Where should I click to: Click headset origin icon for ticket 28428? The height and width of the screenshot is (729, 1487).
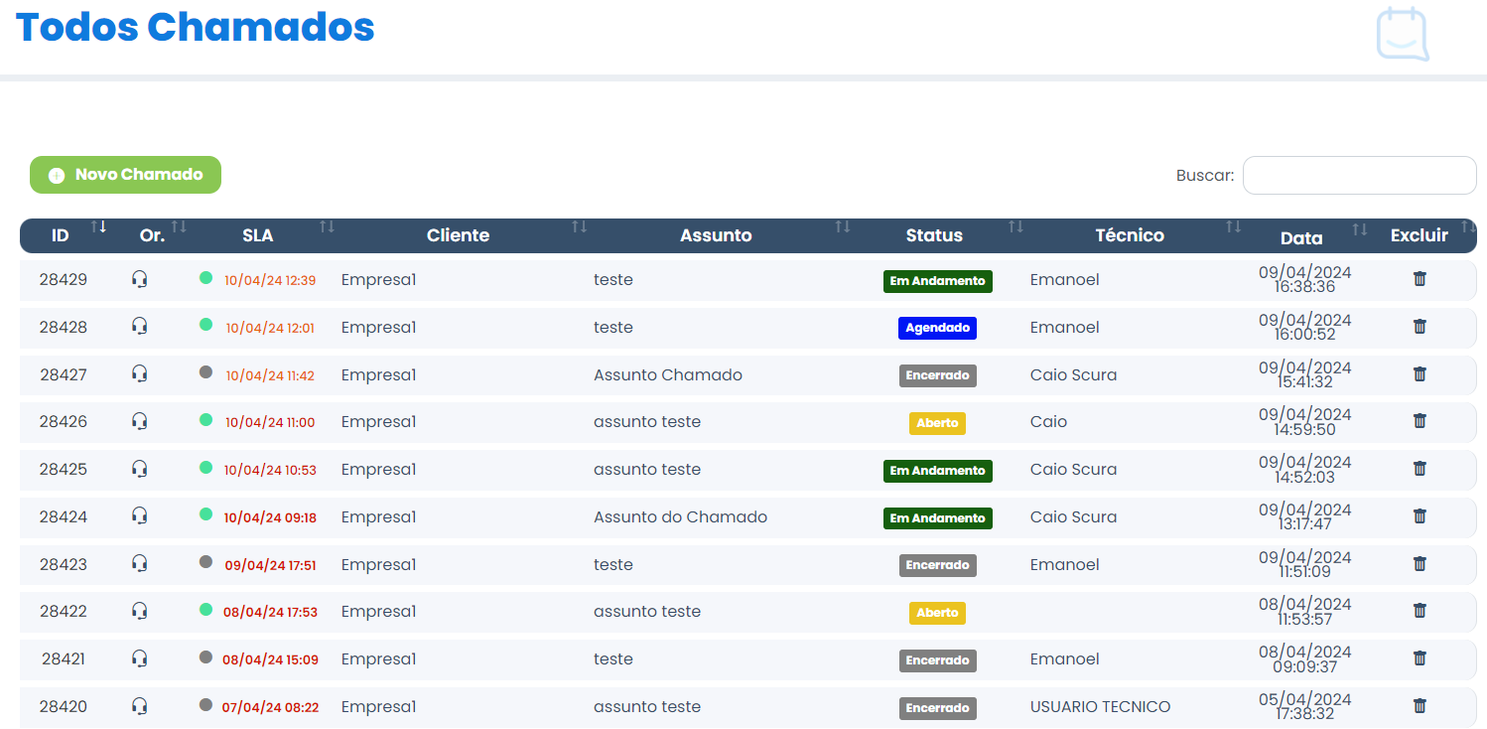pyautogui.click(x=140, y=326)
